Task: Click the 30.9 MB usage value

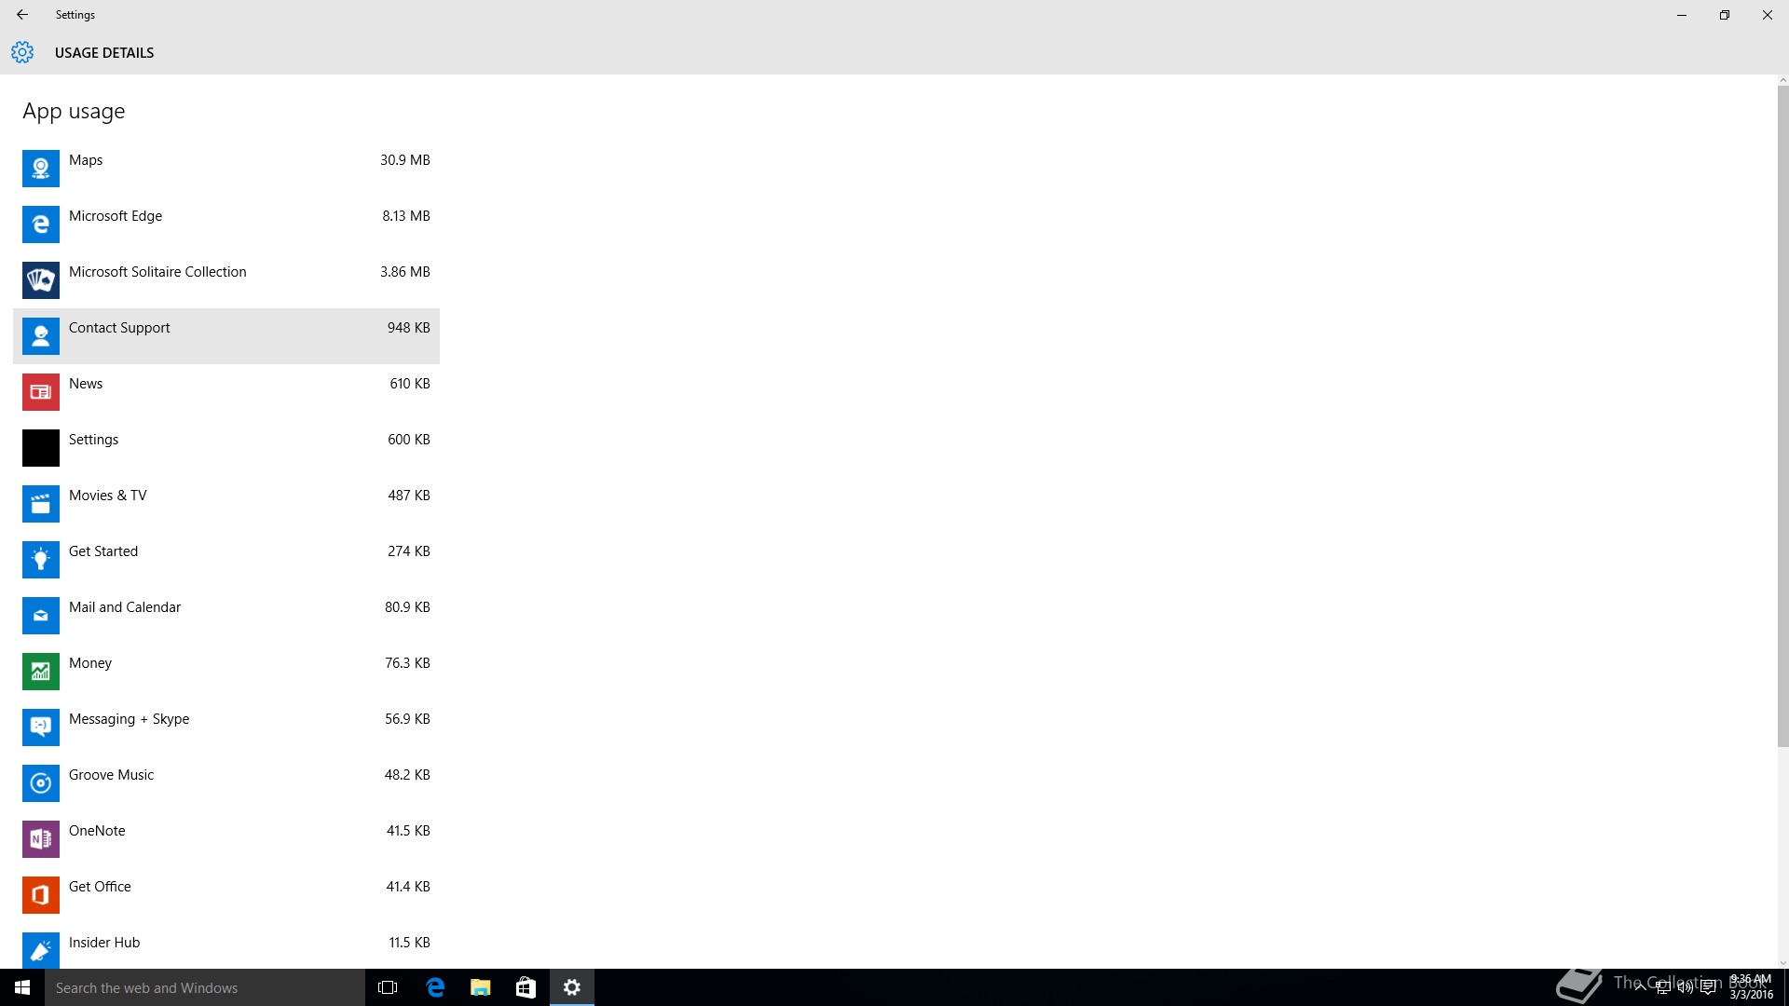Action: tap(404, 160)
